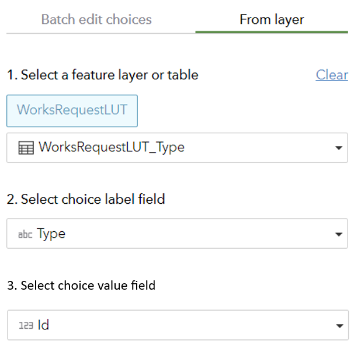The height and width of the screenshot is (351, 361).
Task: Click the abc text-type icon
Action: click(25, 234)
